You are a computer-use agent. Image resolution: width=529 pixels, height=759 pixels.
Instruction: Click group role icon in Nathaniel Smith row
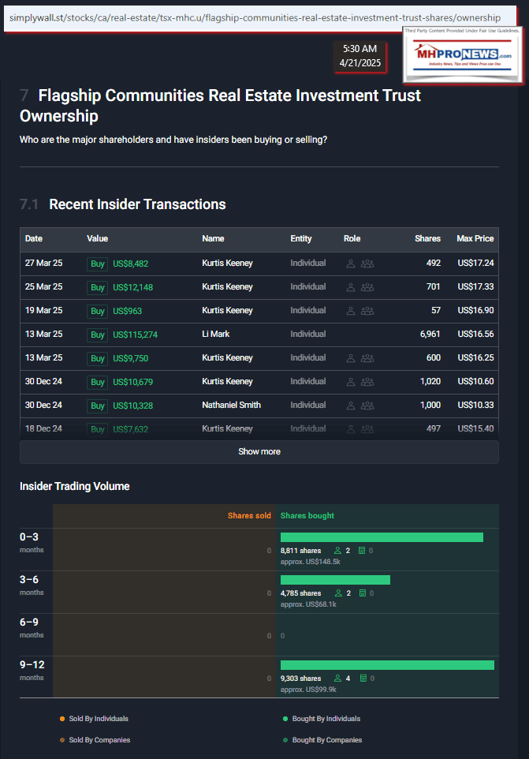[367, 406]
